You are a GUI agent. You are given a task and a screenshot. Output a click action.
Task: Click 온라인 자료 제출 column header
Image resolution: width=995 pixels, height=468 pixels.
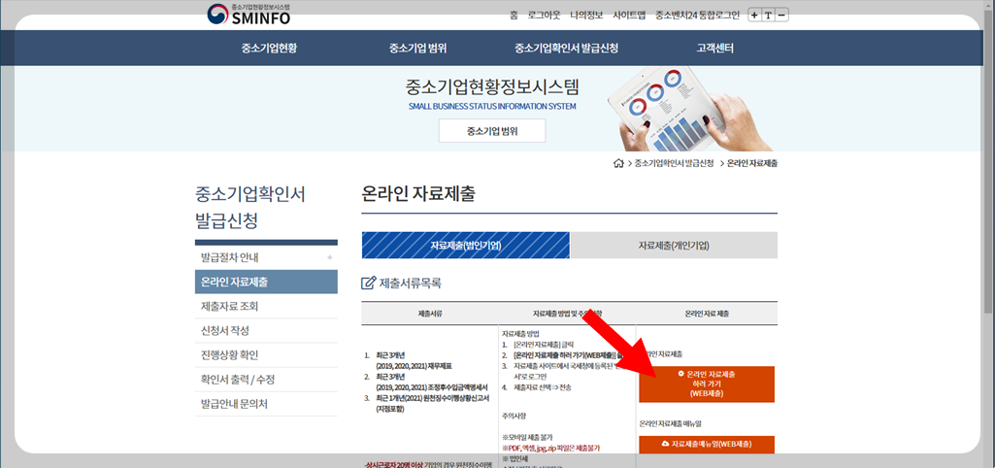[x=707, y=314]
